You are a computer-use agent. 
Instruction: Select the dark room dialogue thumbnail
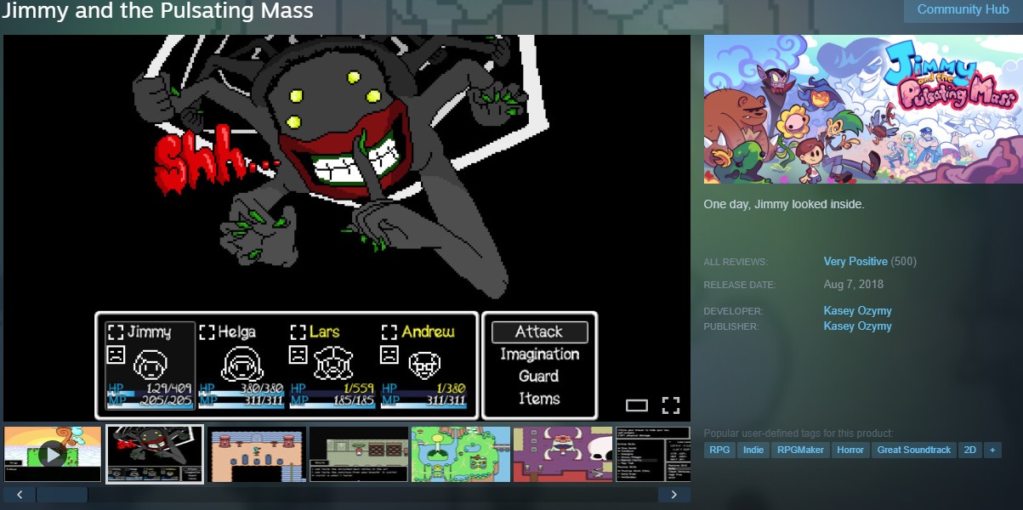pyautogui.click(x=359, y=455)
